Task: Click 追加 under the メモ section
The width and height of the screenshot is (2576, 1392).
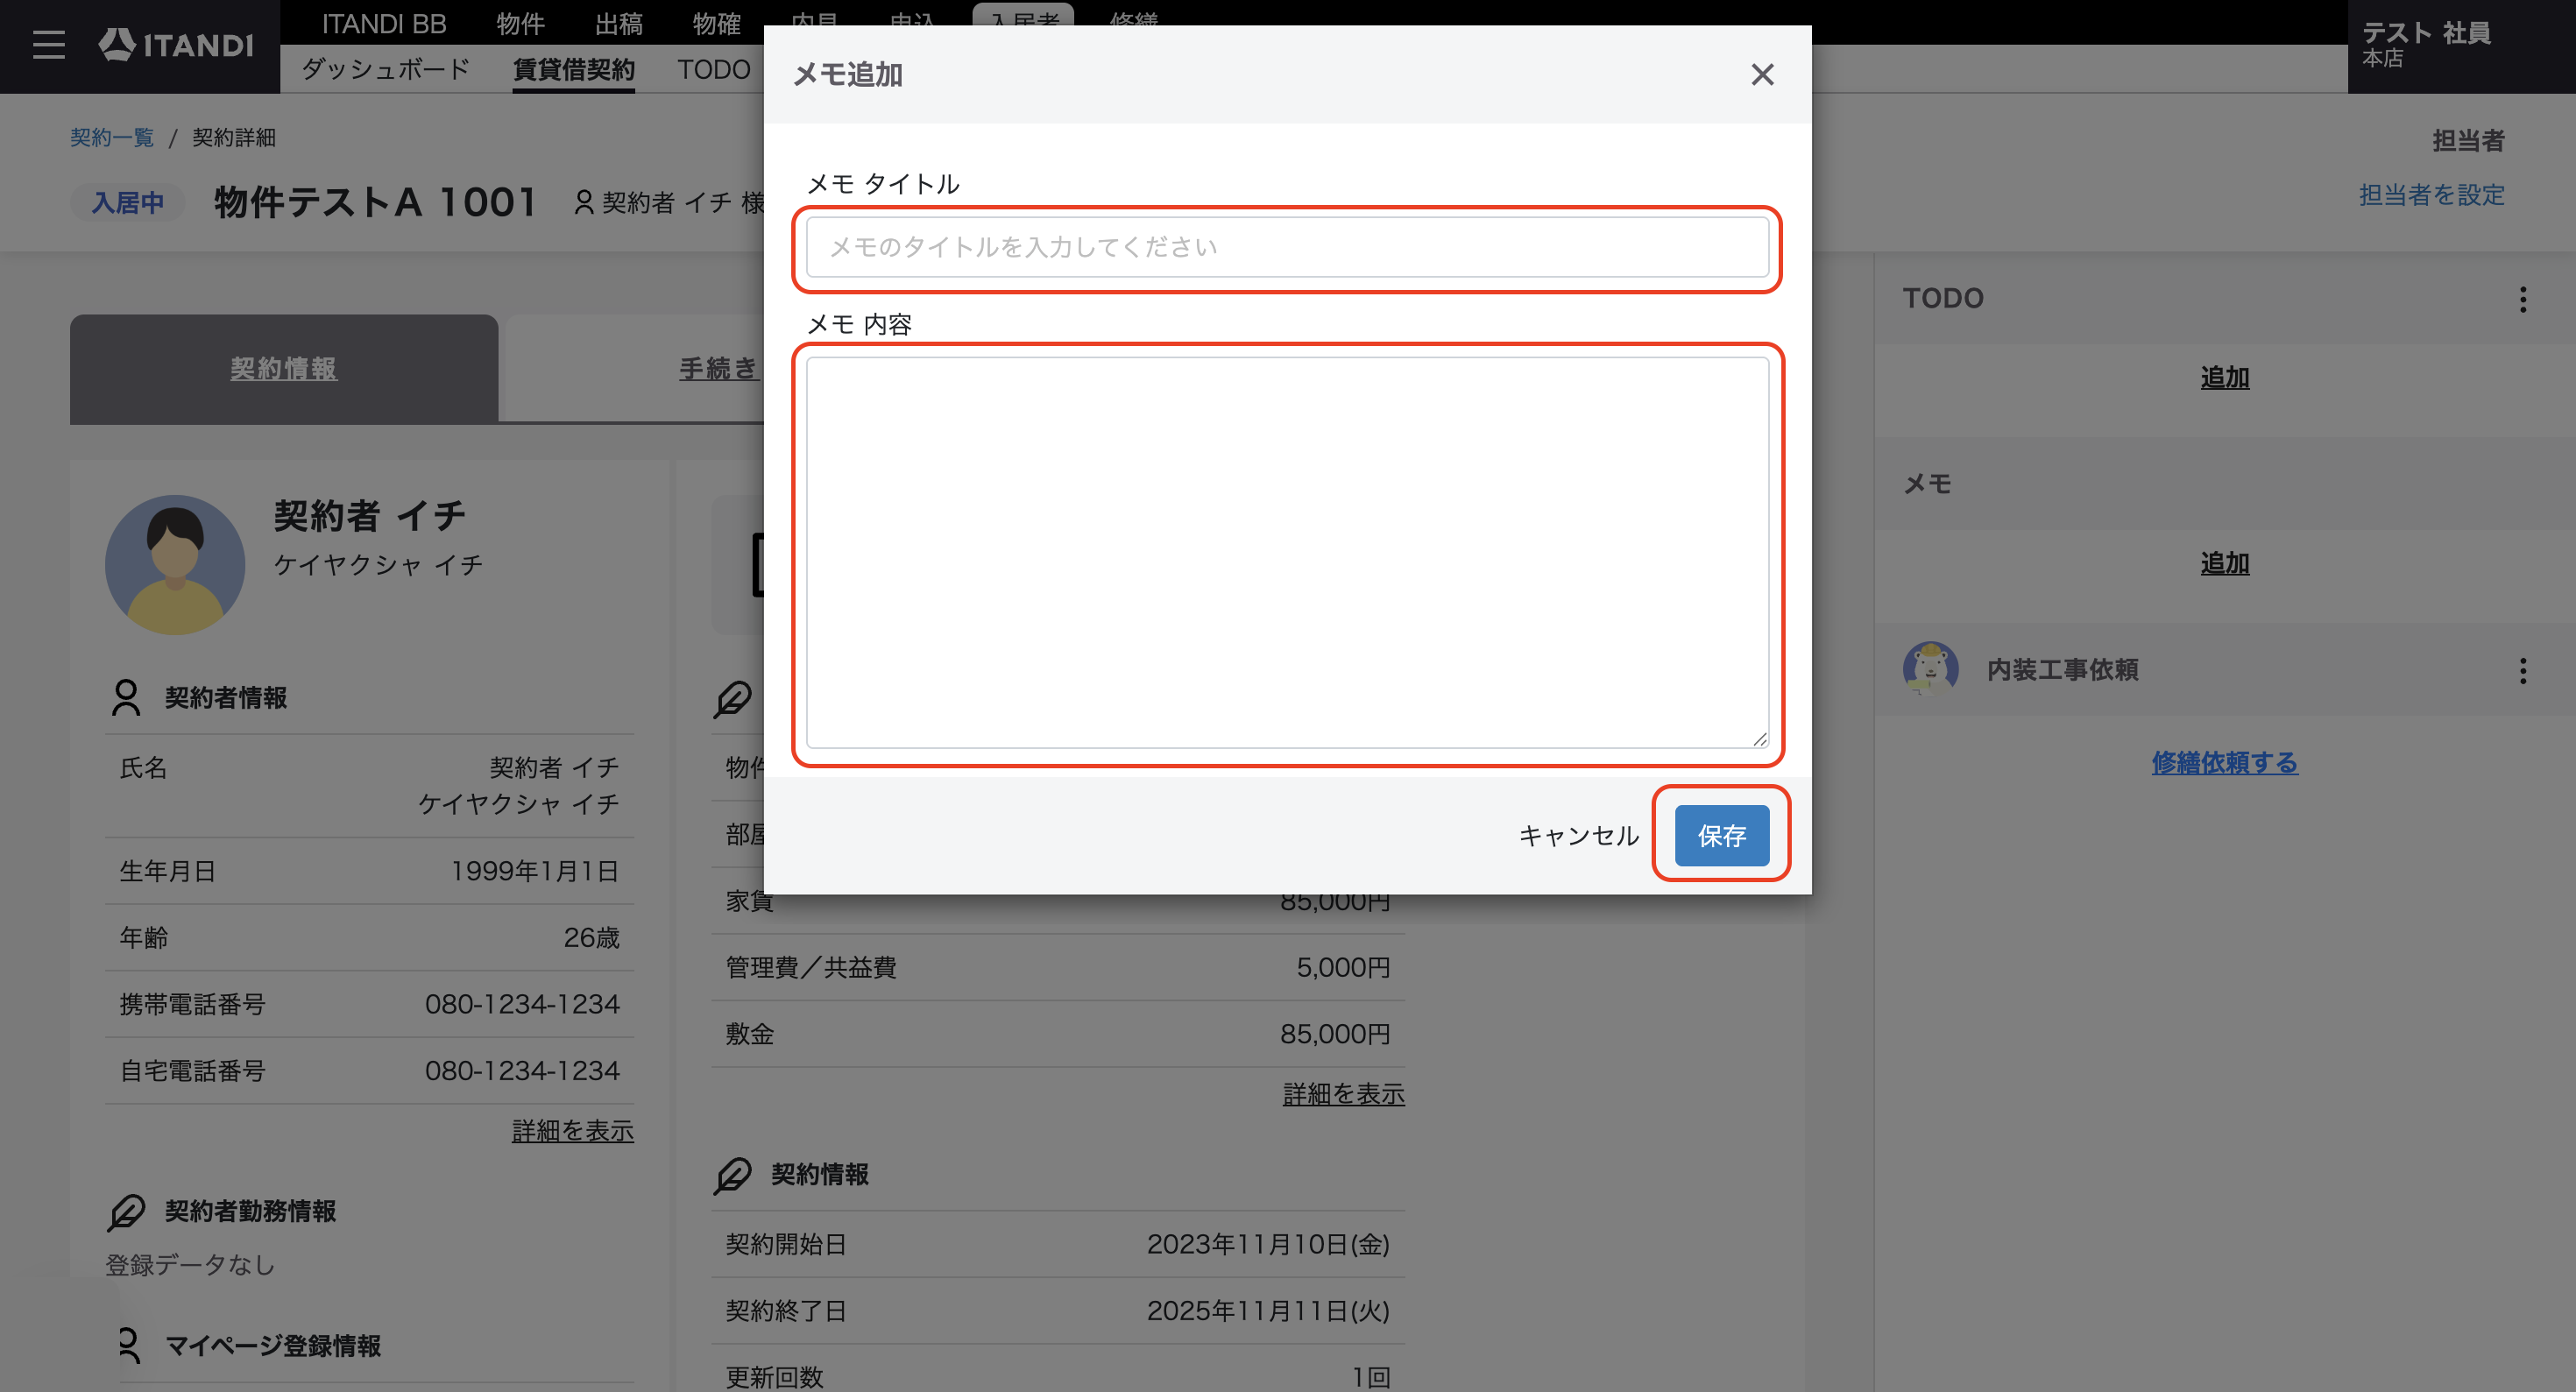Action: [2224, 564]
